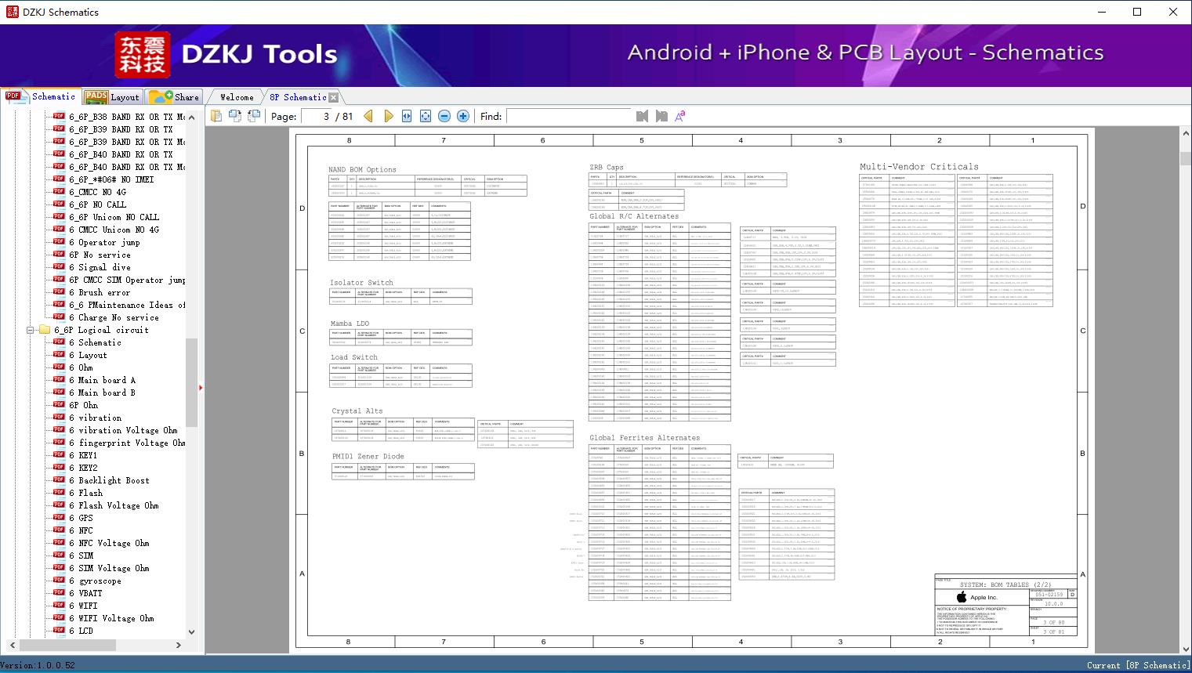This screenshot has height=673, width=1192.
Task: Click PDF icon beside 6 GPS
Action: pyautogui.click(x=59, y=517)
